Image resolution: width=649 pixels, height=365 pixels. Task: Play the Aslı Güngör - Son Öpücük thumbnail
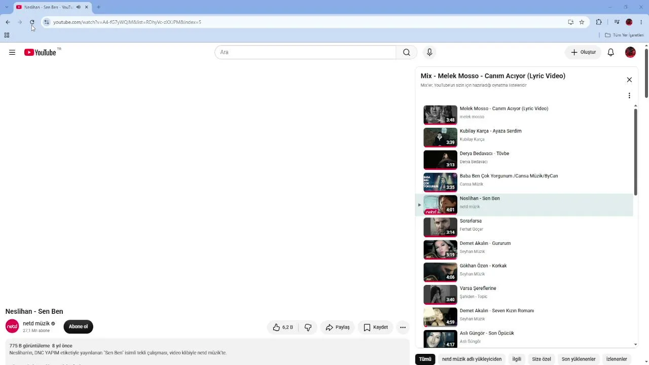coord(440,339)
